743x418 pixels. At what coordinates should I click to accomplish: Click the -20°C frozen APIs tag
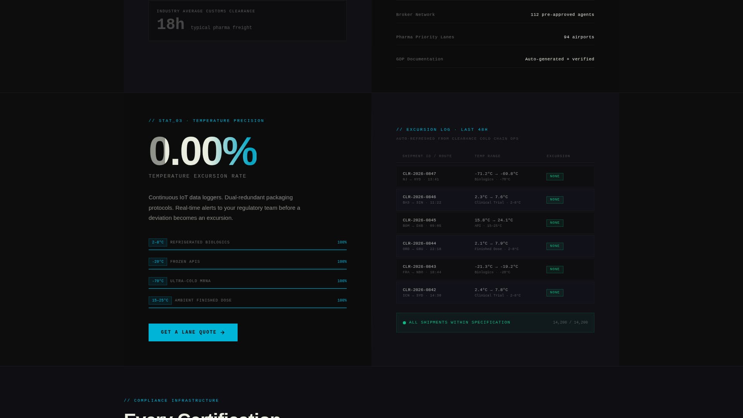(158, 262)
